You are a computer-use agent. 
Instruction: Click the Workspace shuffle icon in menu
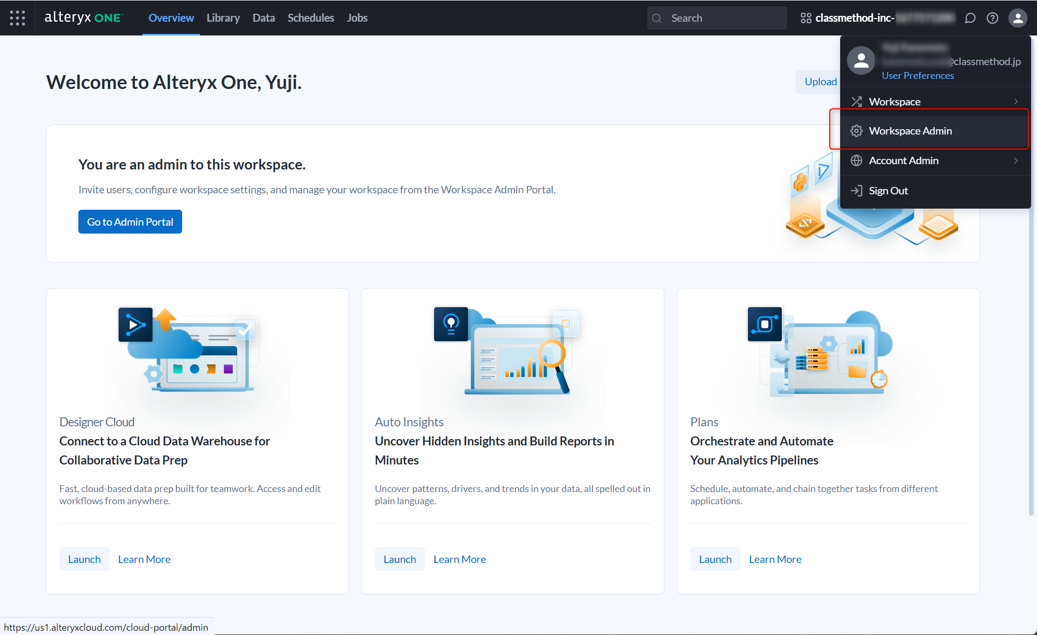pyautogui.click(x=856, y=102)
